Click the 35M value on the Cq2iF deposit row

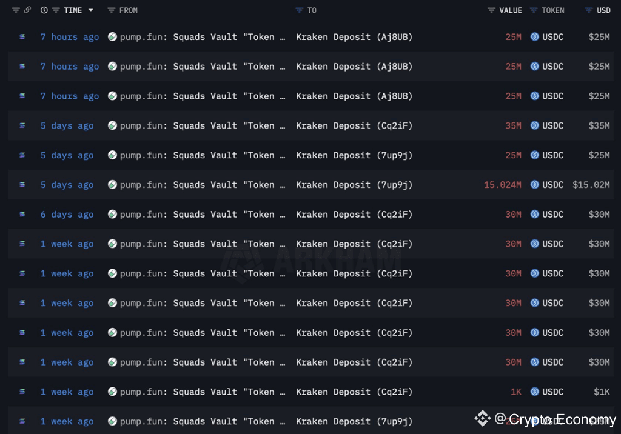tap(513, 125)
